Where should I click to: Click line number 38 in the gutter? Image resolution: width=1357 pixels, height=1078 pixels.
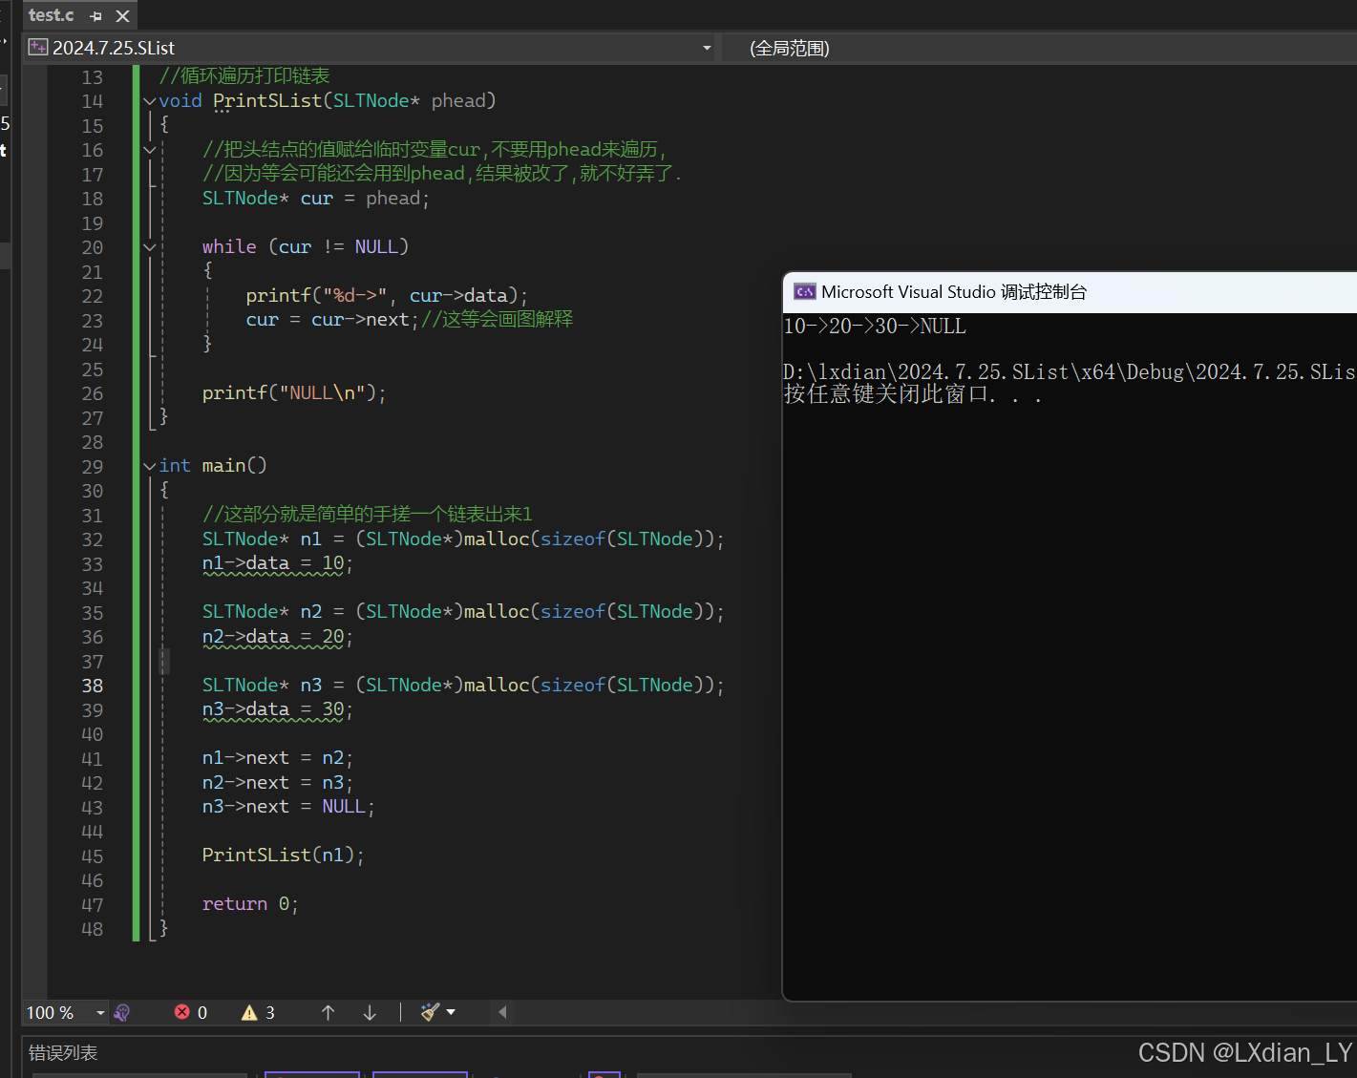[93, 686]
